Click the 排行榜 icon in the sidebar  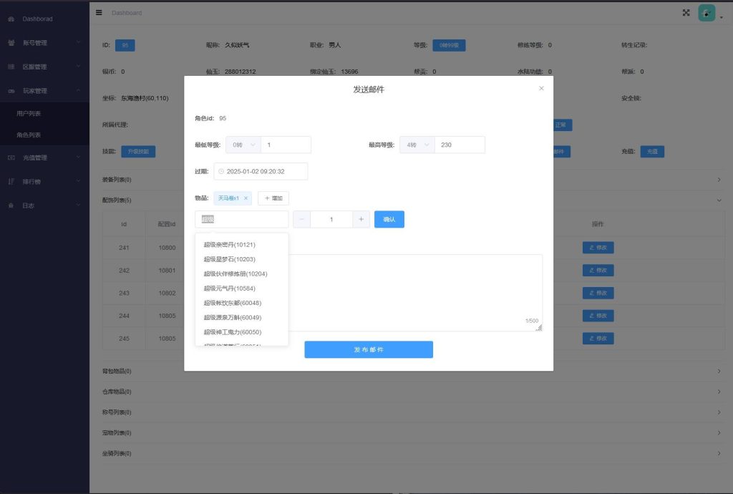click(10, 182)
